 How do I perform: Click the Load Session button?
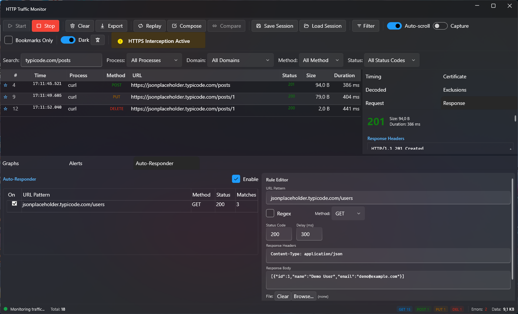click(x=323, y=26)
